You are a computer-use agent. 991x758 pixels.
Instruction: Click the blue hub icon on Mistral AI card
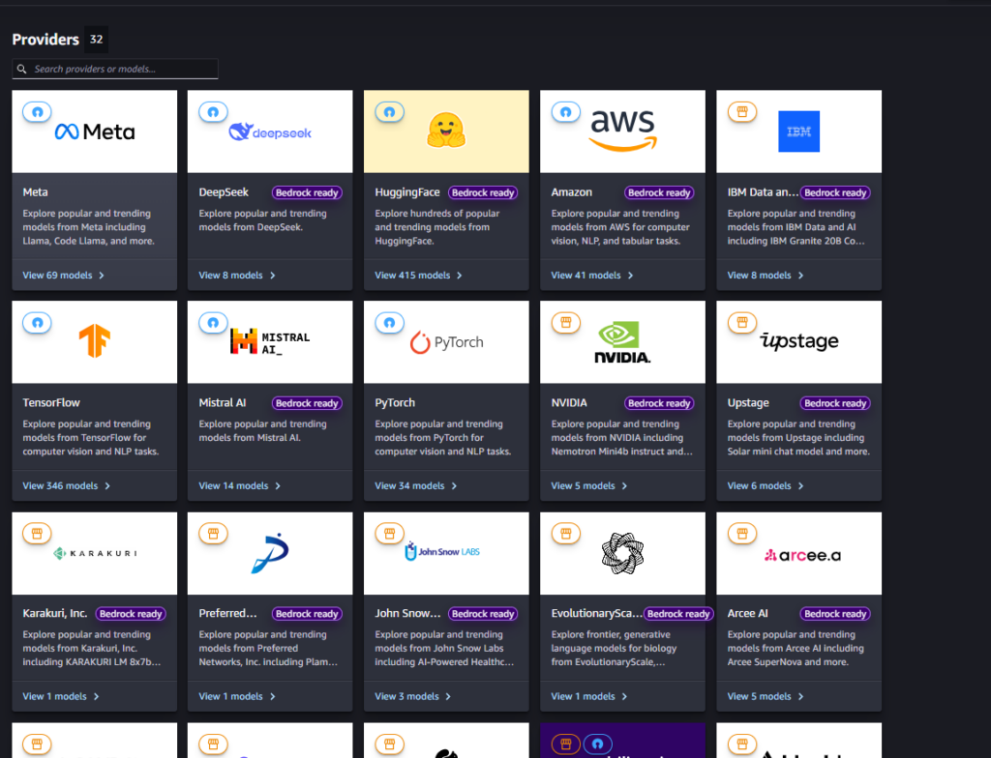click(214, 323)
